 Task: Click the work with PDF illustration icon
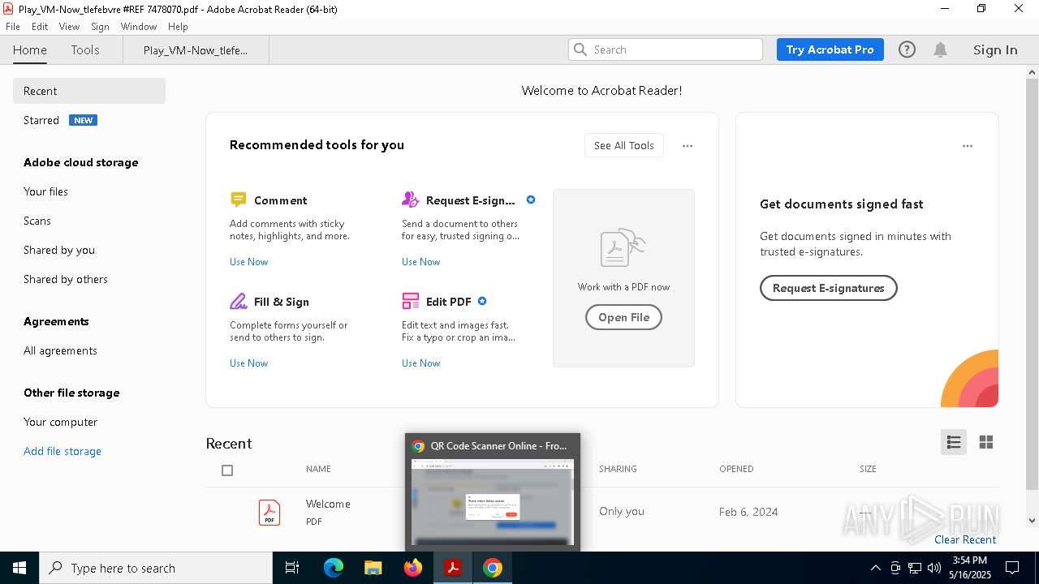[623, 247]
